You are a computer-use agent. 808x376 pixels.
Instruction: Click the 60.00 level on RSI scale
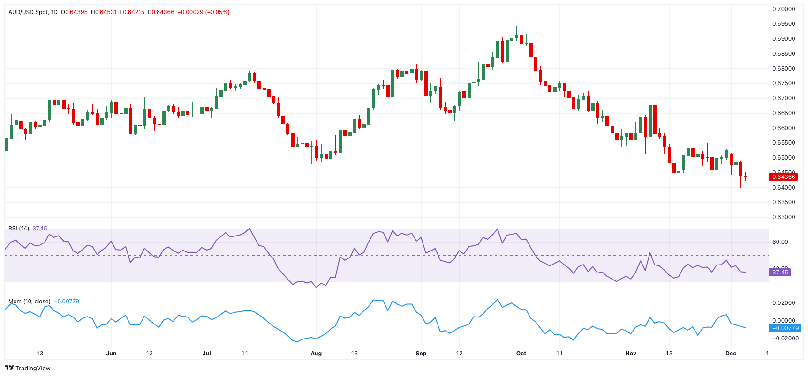tap(780, 242)
